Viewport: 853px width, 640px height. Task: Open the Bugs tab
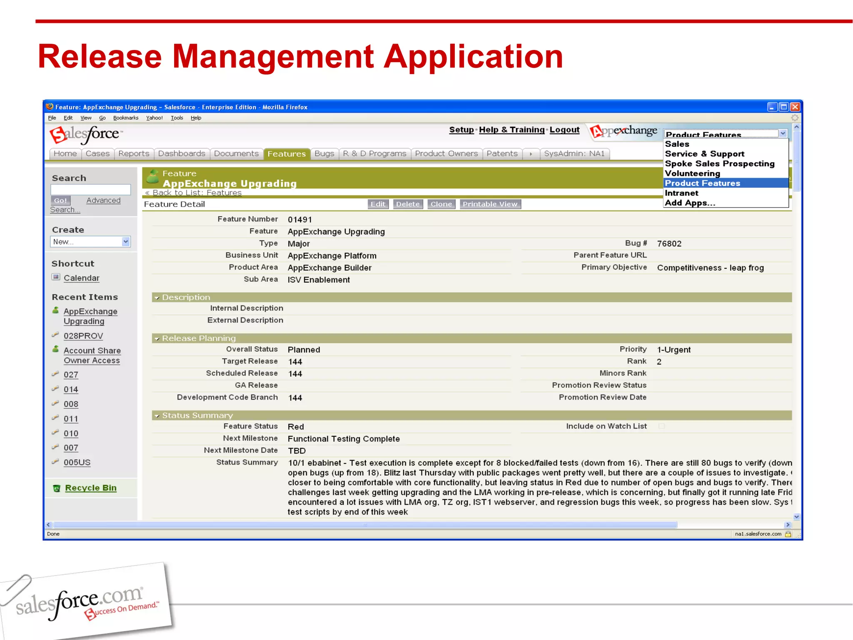(x=324, y=154)
